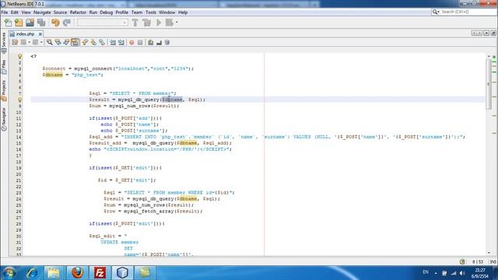Viewport: 498px width, 280px height.
Task: Open the editor Forward dropdown arrow
Action: (41, 42)
